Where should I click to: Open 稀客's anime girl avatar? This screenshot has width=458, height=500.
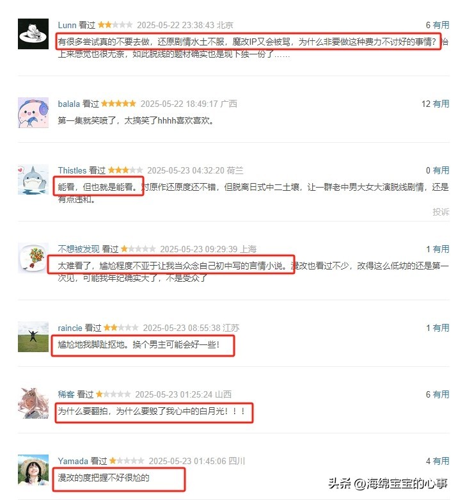(x=33, y=403)
